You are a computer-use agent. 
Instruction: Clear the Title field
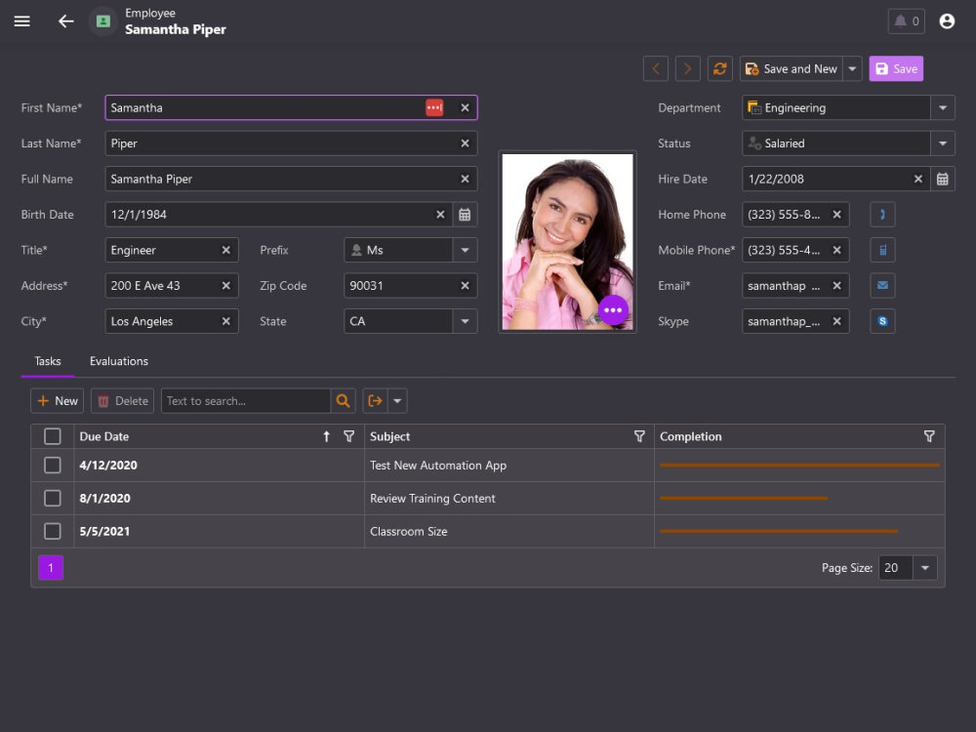[226, 250]
